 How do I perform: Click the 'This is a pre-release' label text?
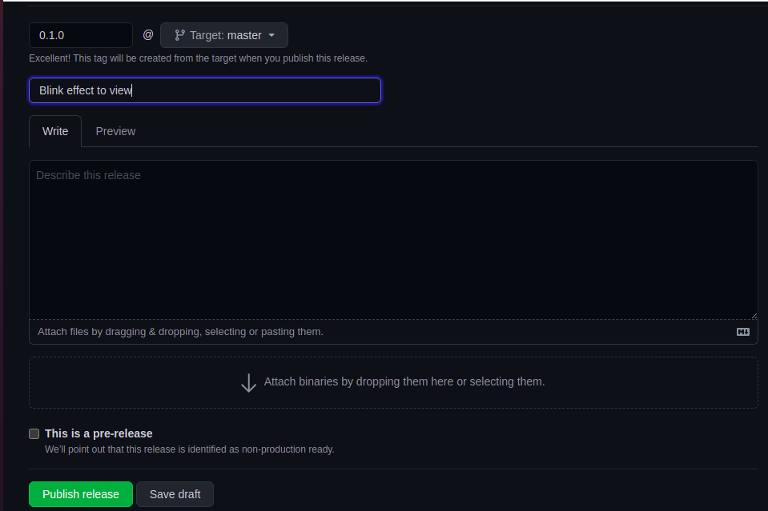point(99,433)
